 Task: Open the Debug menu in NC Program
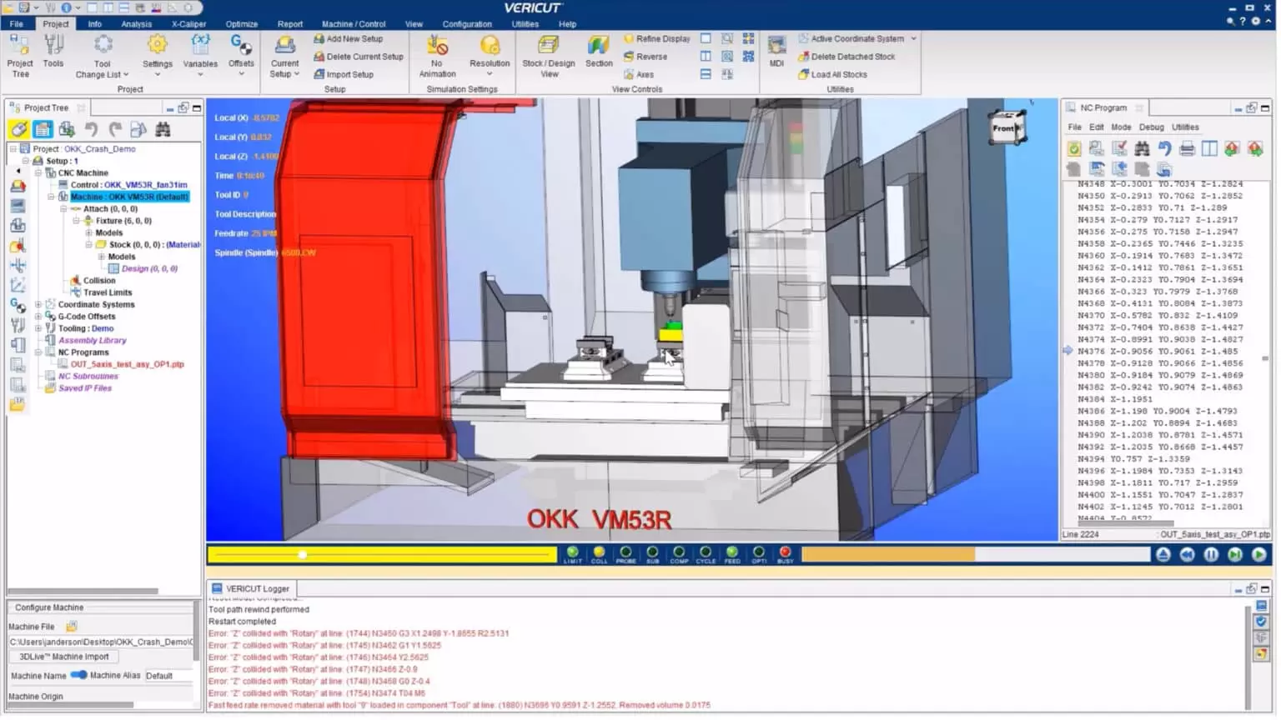(x=1151, y=127)
